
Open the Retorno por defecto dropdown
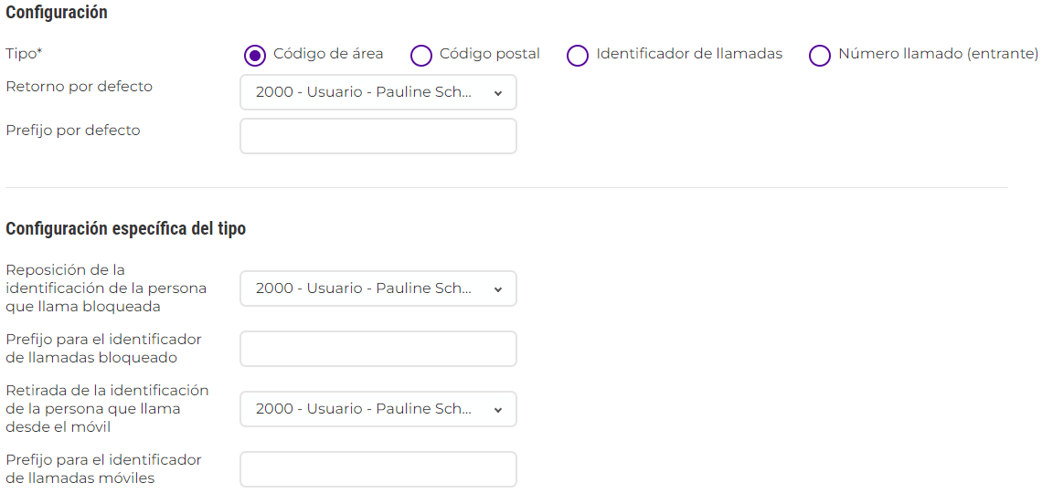tap(377, 92)
